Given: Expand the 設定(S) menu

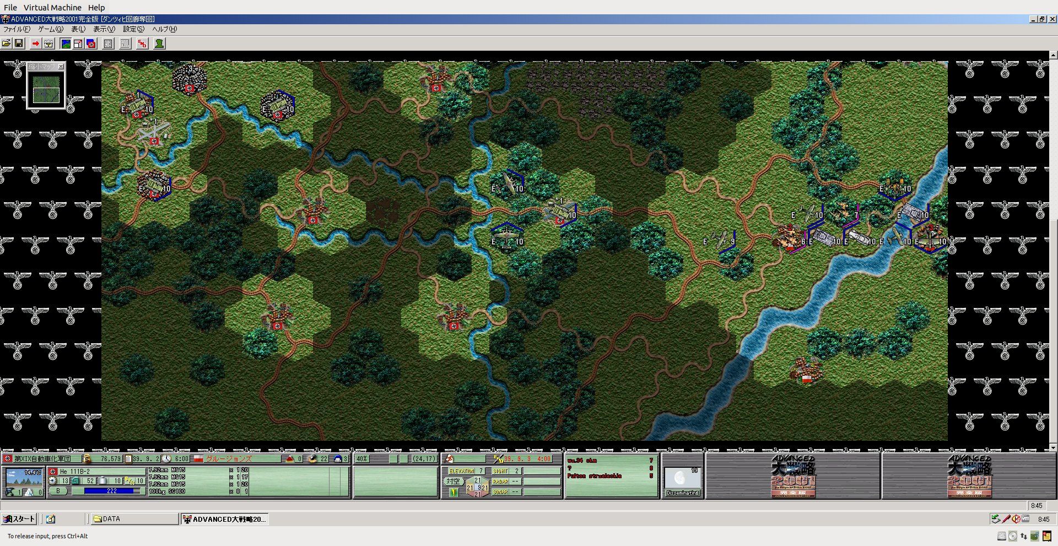Looking at the screenshot, I should pyautogui.click(x=133, y=29).
